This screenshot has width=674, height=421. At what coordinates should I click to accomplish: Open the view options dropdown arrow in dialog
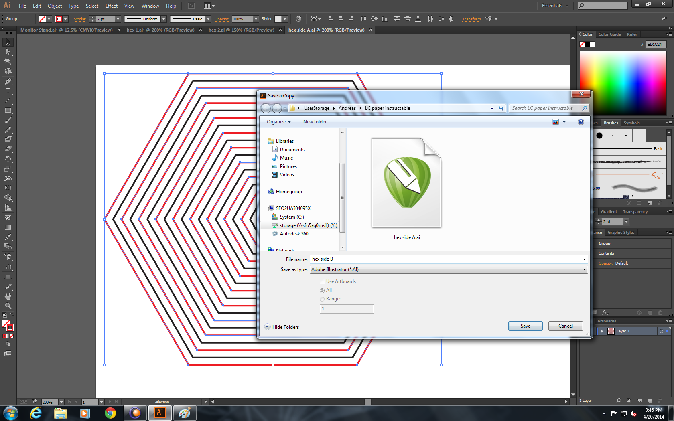[x=564, y=122]
